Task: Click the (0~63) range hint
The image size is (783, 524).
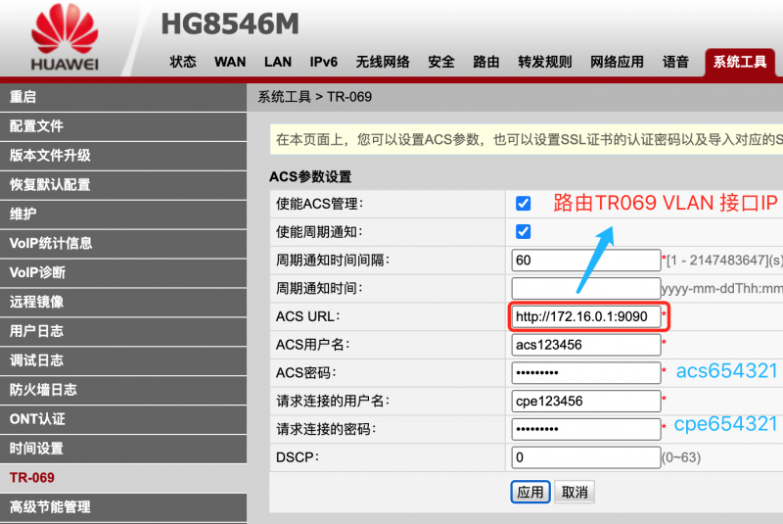Action: [681, 457]
